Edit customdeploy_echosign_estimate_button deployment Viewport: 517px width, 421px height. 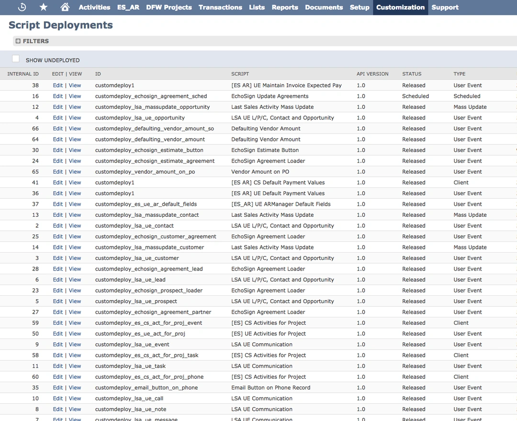[x=58, y=150]
